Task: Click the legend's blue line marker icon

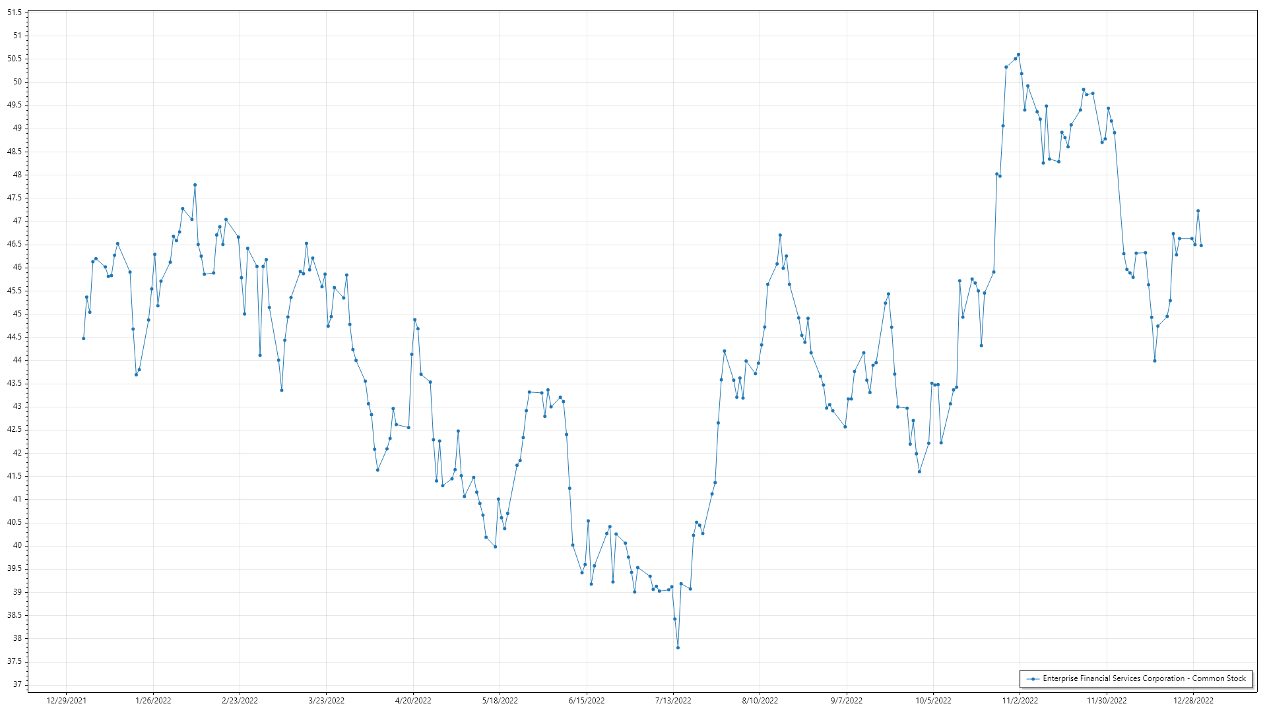Action: click(1033, 679)
